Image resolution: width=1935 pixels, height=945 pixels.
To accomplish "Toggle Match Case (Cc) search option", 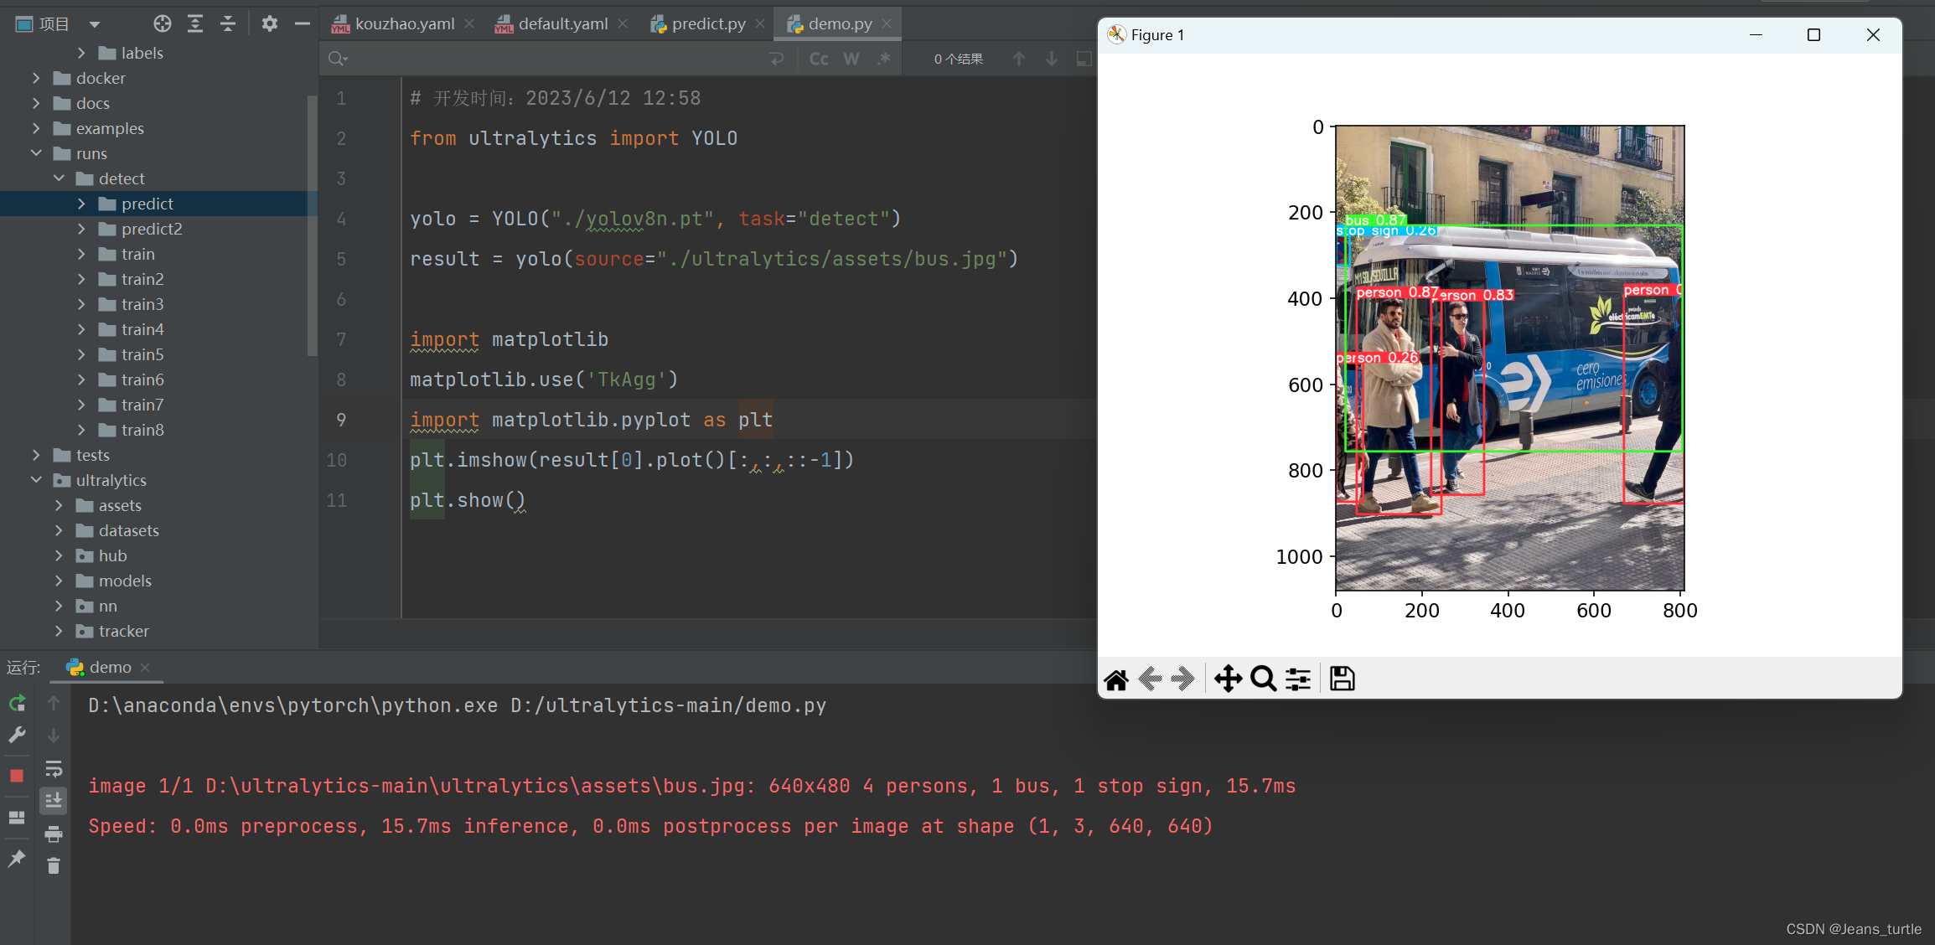I will click(819, 59).
